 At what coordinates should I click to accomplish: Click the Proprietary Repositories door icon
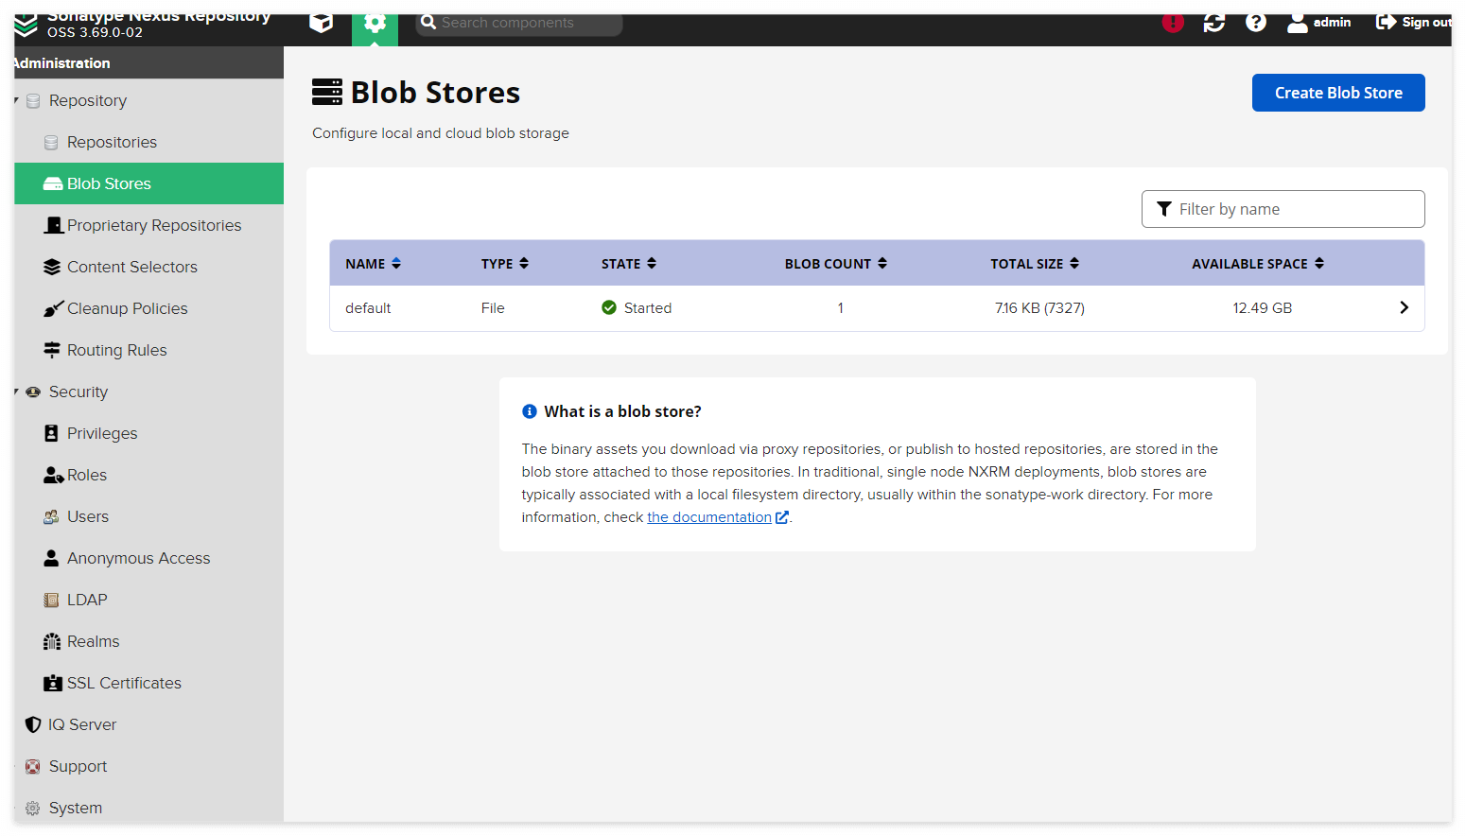pos(53,225)
